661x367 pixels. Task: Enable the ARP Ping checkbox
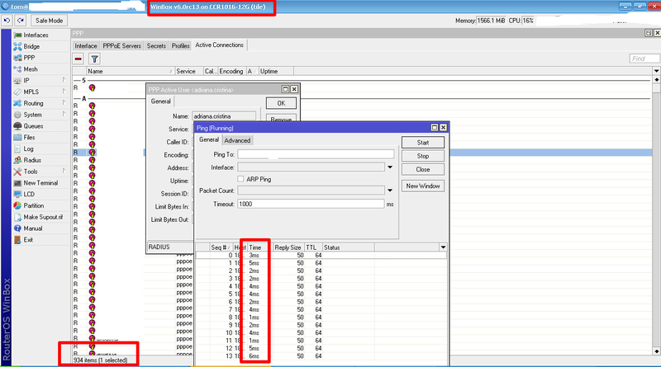[x=240, y=179]
